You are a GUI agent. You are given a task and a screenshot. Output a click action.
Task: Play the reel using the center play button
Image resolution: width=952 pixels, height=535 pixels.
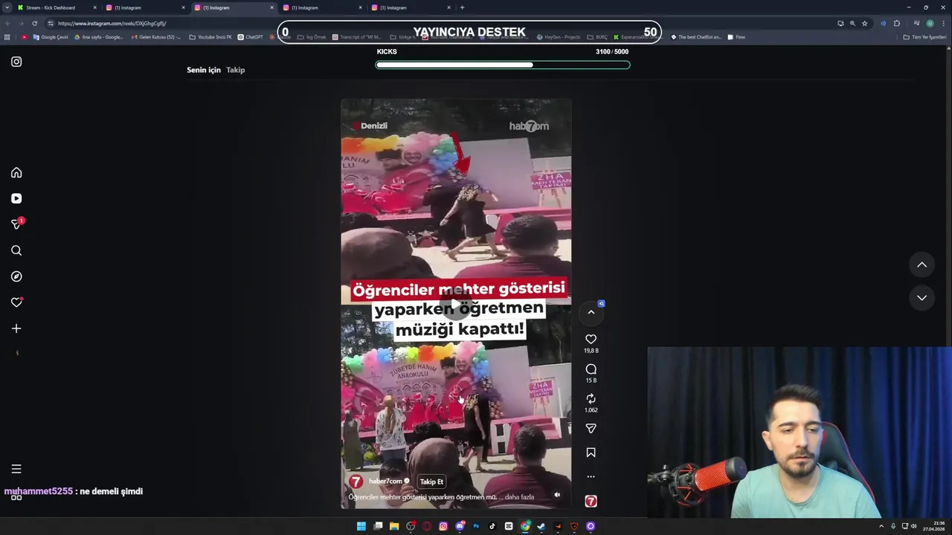point(456,304)
